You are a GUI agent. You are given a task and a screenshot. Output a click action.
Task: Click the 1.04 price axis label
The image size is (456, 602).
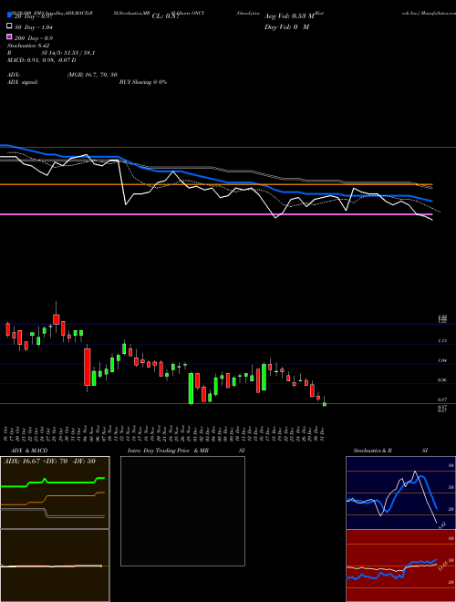[x=442, y=360]
